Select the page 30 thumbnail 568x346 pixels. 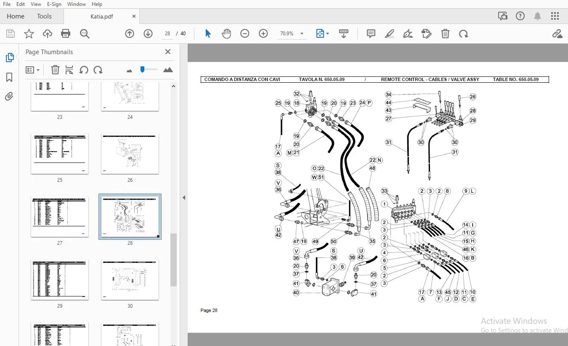(130, 280)
